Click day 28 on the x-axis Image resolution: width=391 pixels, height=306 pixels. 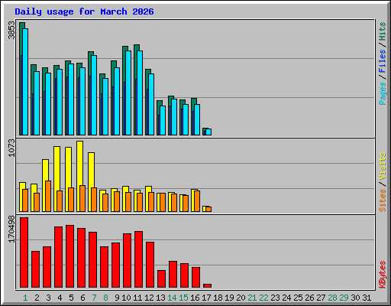click(x=332, y=298)
